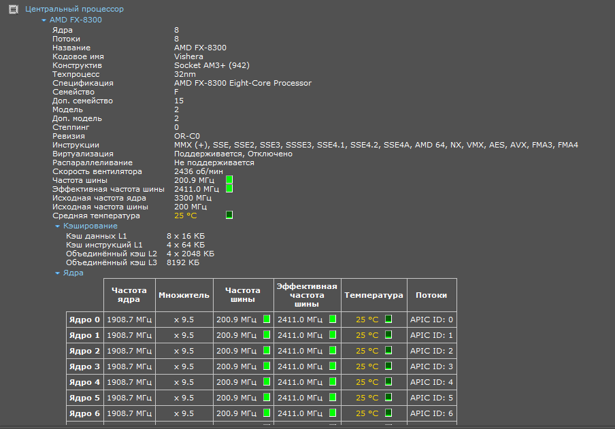Click the Множитель column header
Image resolution: width=615 pixels, height=429 pixels.
click(184, 295)
